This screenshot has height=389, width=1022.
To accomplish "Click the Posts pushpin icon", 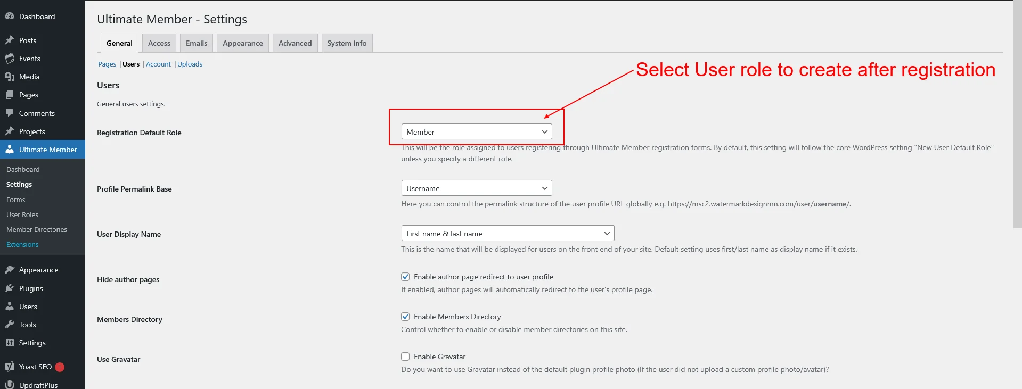I will pyautogui.click(x=10, y=40).
